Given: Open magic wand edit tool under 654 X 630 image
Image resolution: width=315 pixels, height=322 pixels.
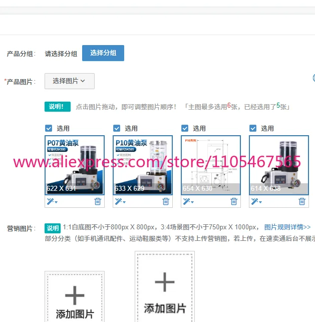Looking at the screenshot, I should pos(188,201).
